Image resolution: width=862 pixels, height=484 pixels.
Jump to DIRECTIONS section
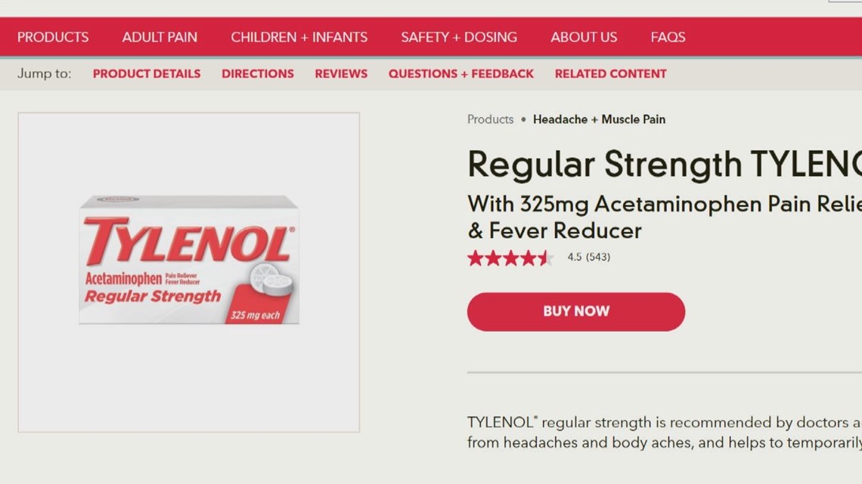[x=258, y=73]
